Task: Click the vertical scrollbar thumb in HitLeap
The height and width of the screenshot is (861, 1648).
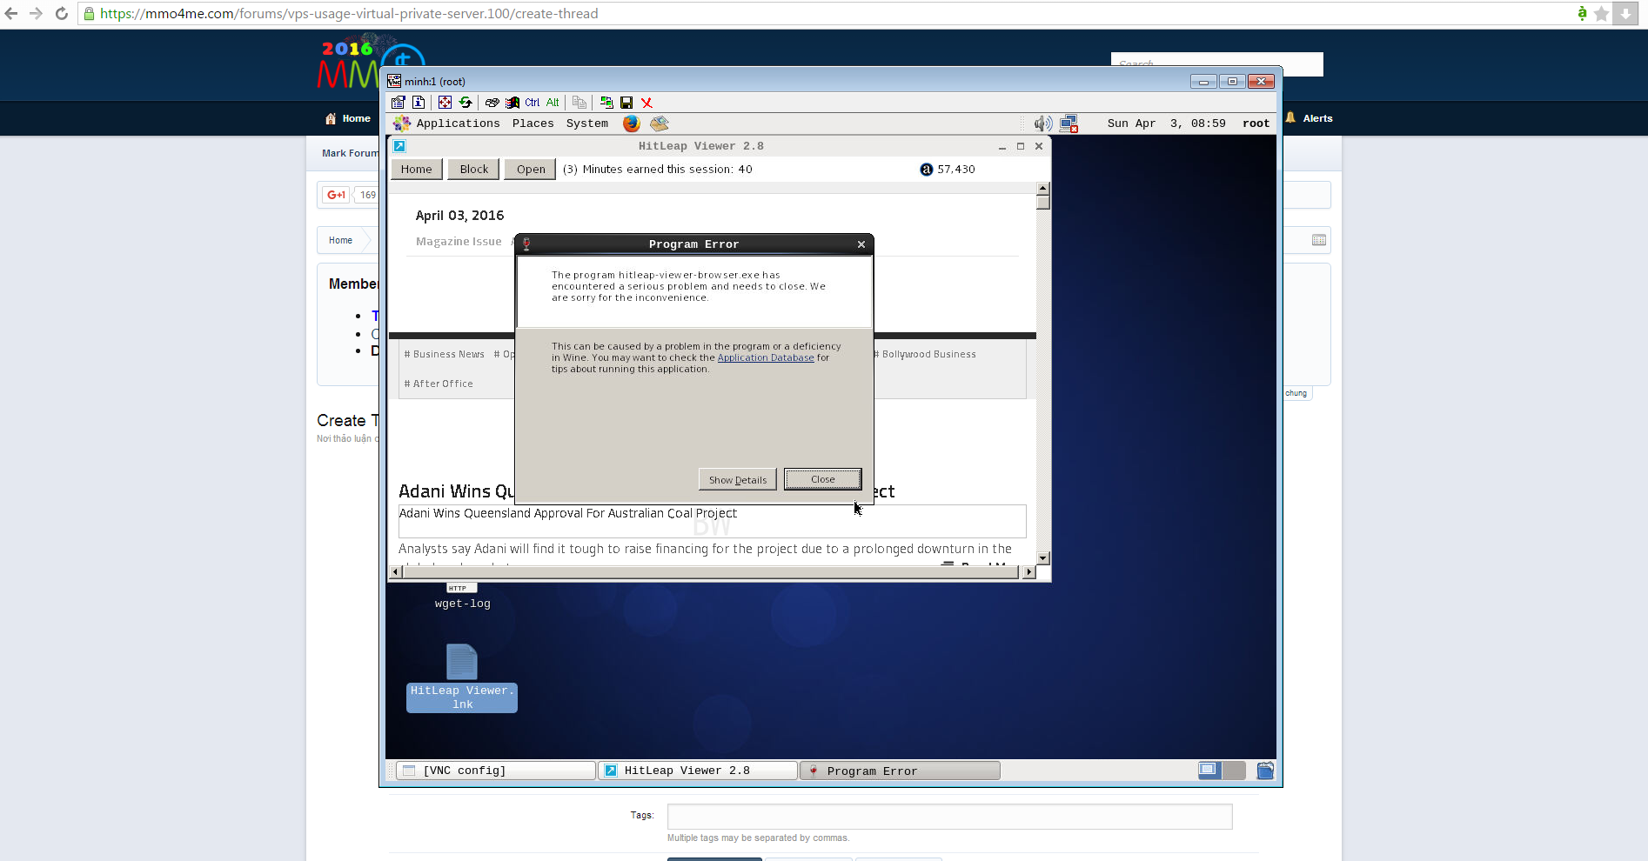Action: point(1043,203)
